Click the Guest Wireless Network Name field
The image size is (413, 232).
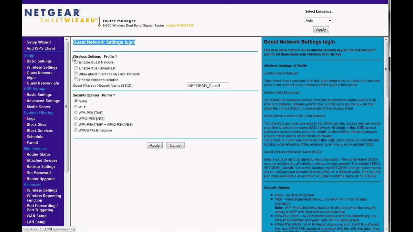point(208,86)
